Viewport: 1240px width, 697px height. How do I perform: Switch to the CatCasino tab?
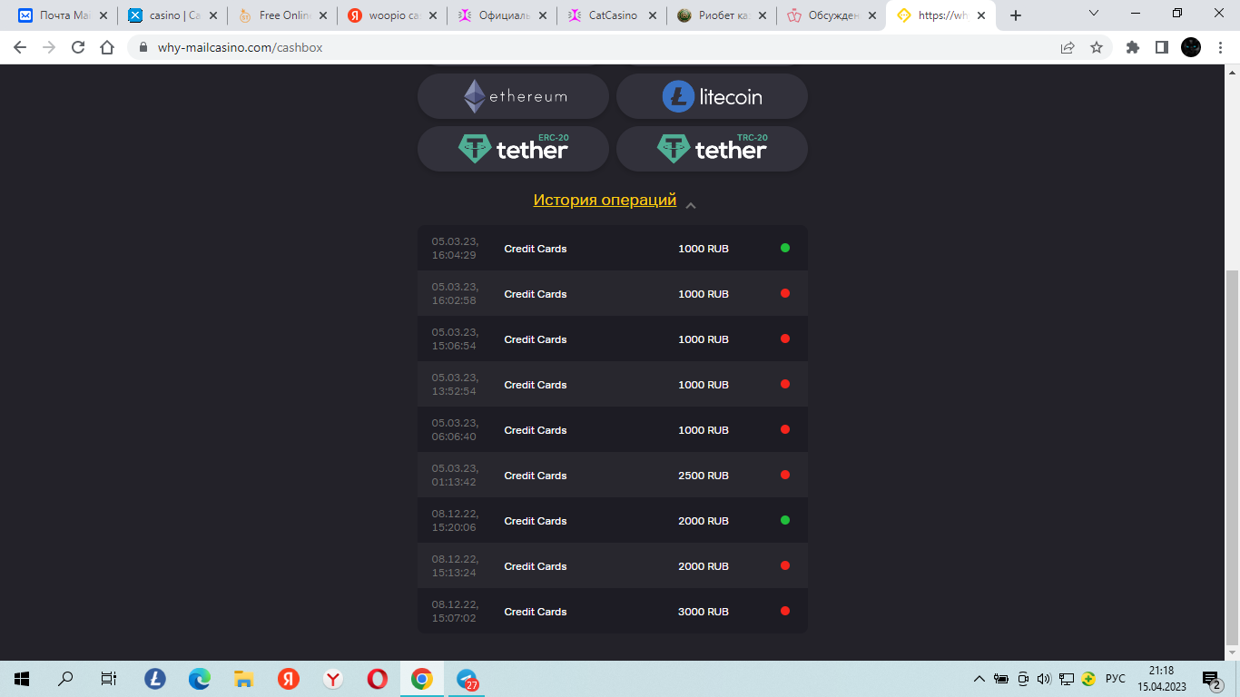point(612,15)
